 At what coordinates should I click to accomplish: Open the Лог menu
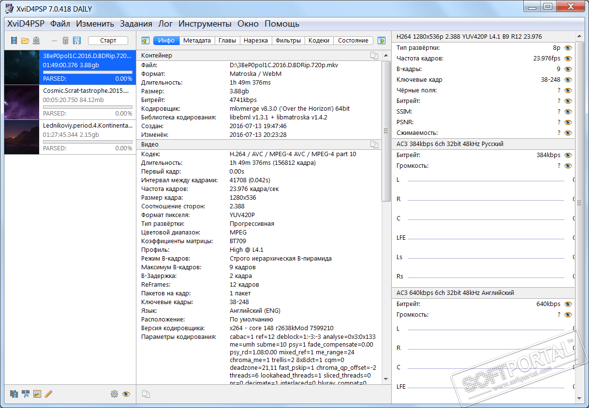click(165, 24)
